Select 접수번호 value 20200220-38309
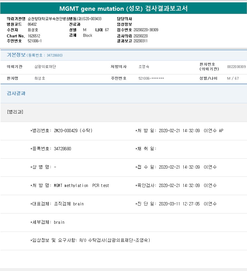The image size is (247, 271). [146, 30]
